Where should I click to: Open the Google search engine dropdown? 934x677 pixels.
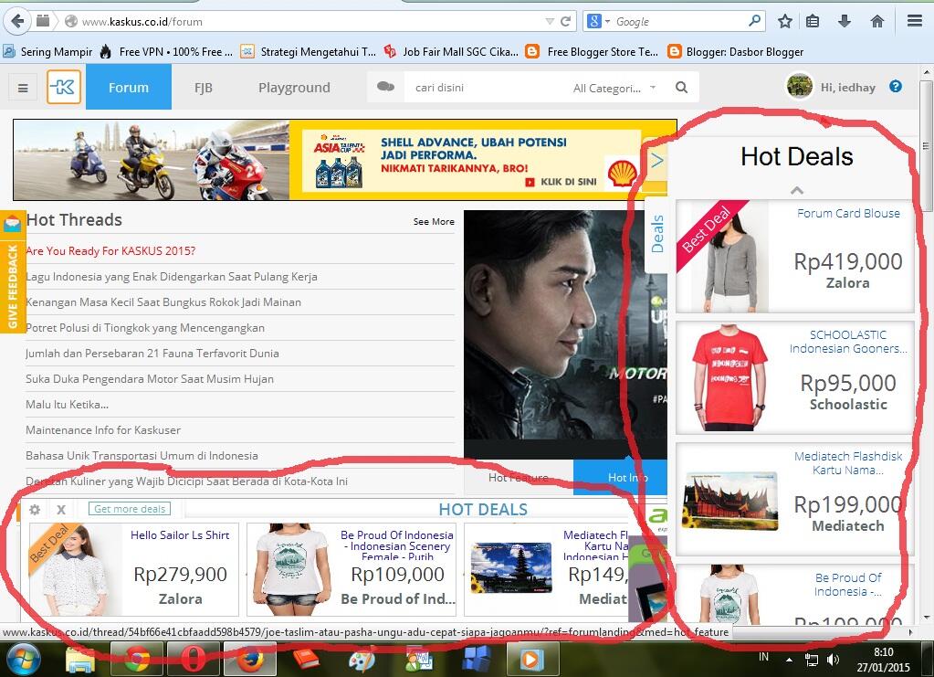[599, 21]
